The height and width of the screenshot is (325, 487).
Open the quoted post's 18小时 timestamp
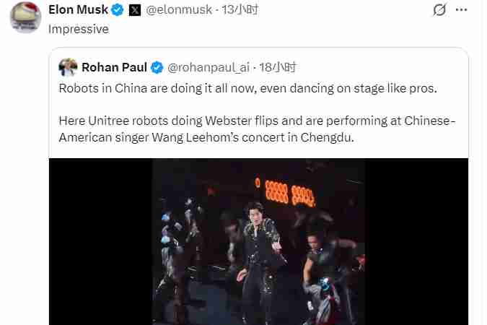click(278, 68)
